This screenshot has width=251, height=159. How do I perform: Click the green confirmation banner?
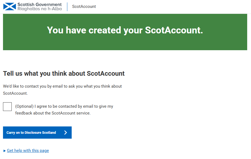tap(125, 32)
